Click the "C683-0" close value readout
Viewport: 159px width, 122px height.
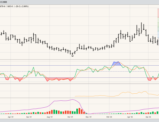tap(9, 6)
